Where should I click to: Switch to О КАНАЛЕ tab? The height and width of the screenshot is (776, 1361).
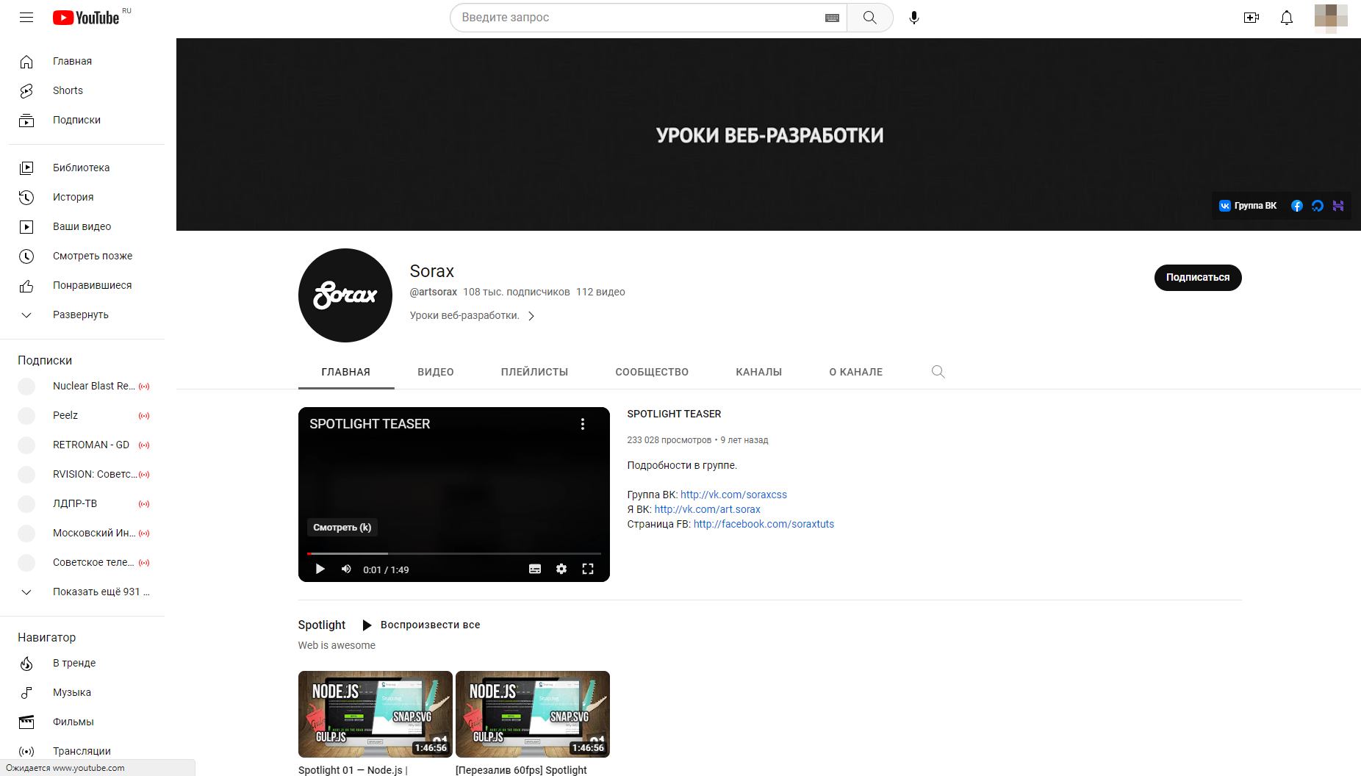coord(856,372)
